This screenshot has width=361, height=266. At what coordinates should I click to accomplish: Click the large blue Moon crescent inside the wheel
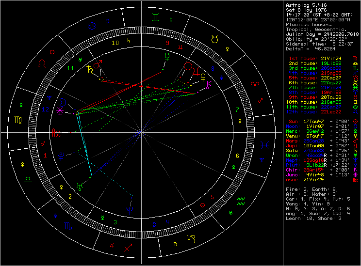[x=63, y=102]
